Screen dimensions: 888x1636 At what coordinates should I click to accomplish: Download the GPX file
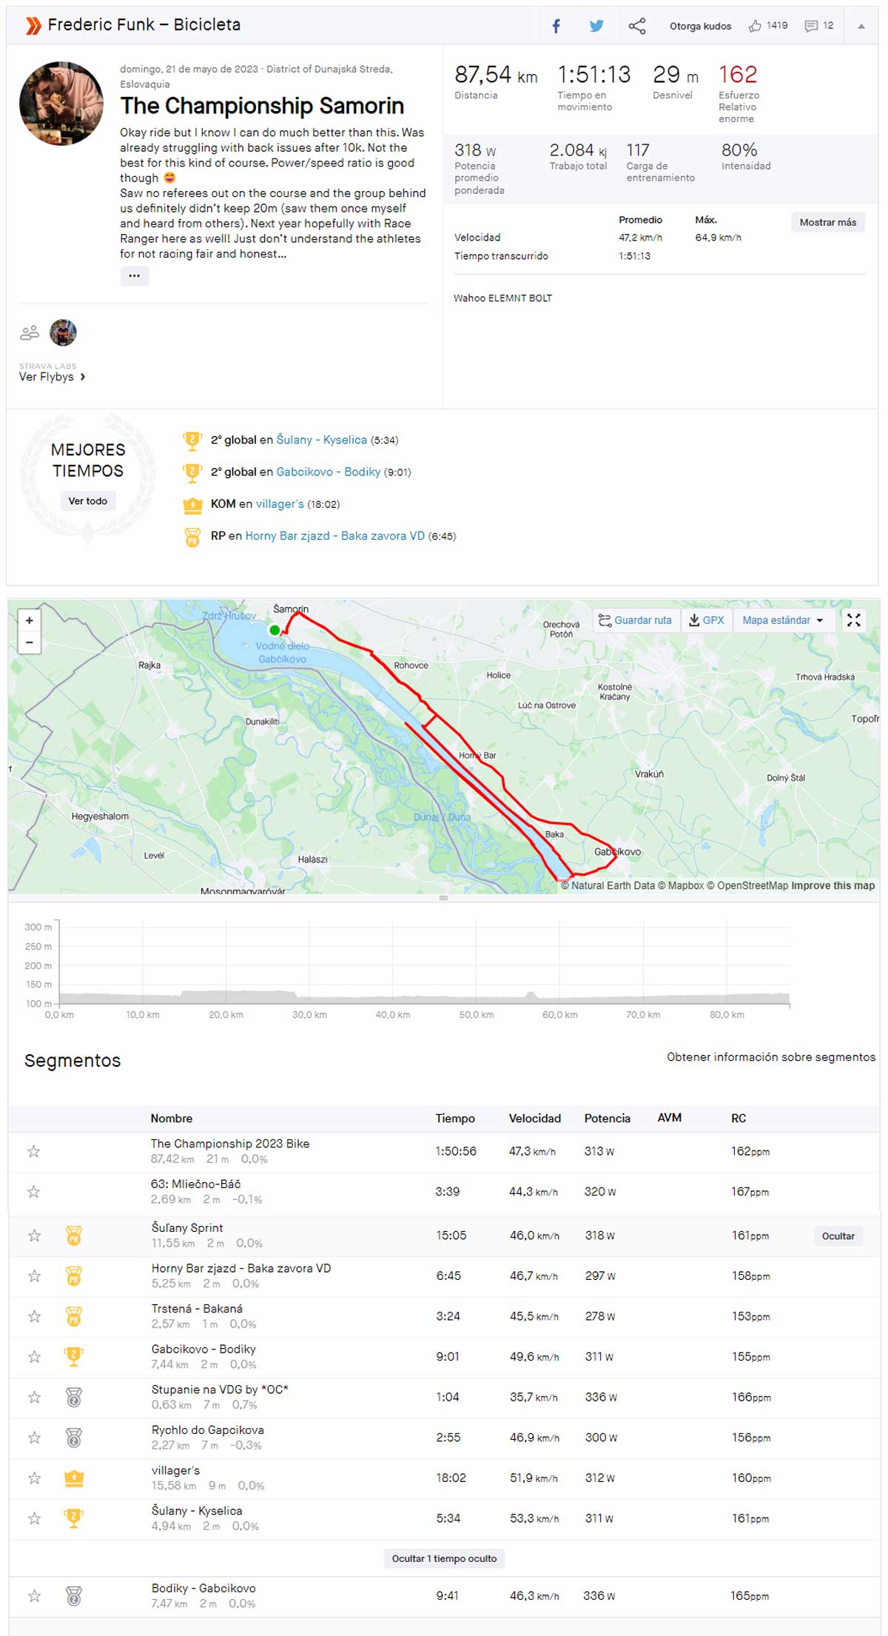pos(707,620)
